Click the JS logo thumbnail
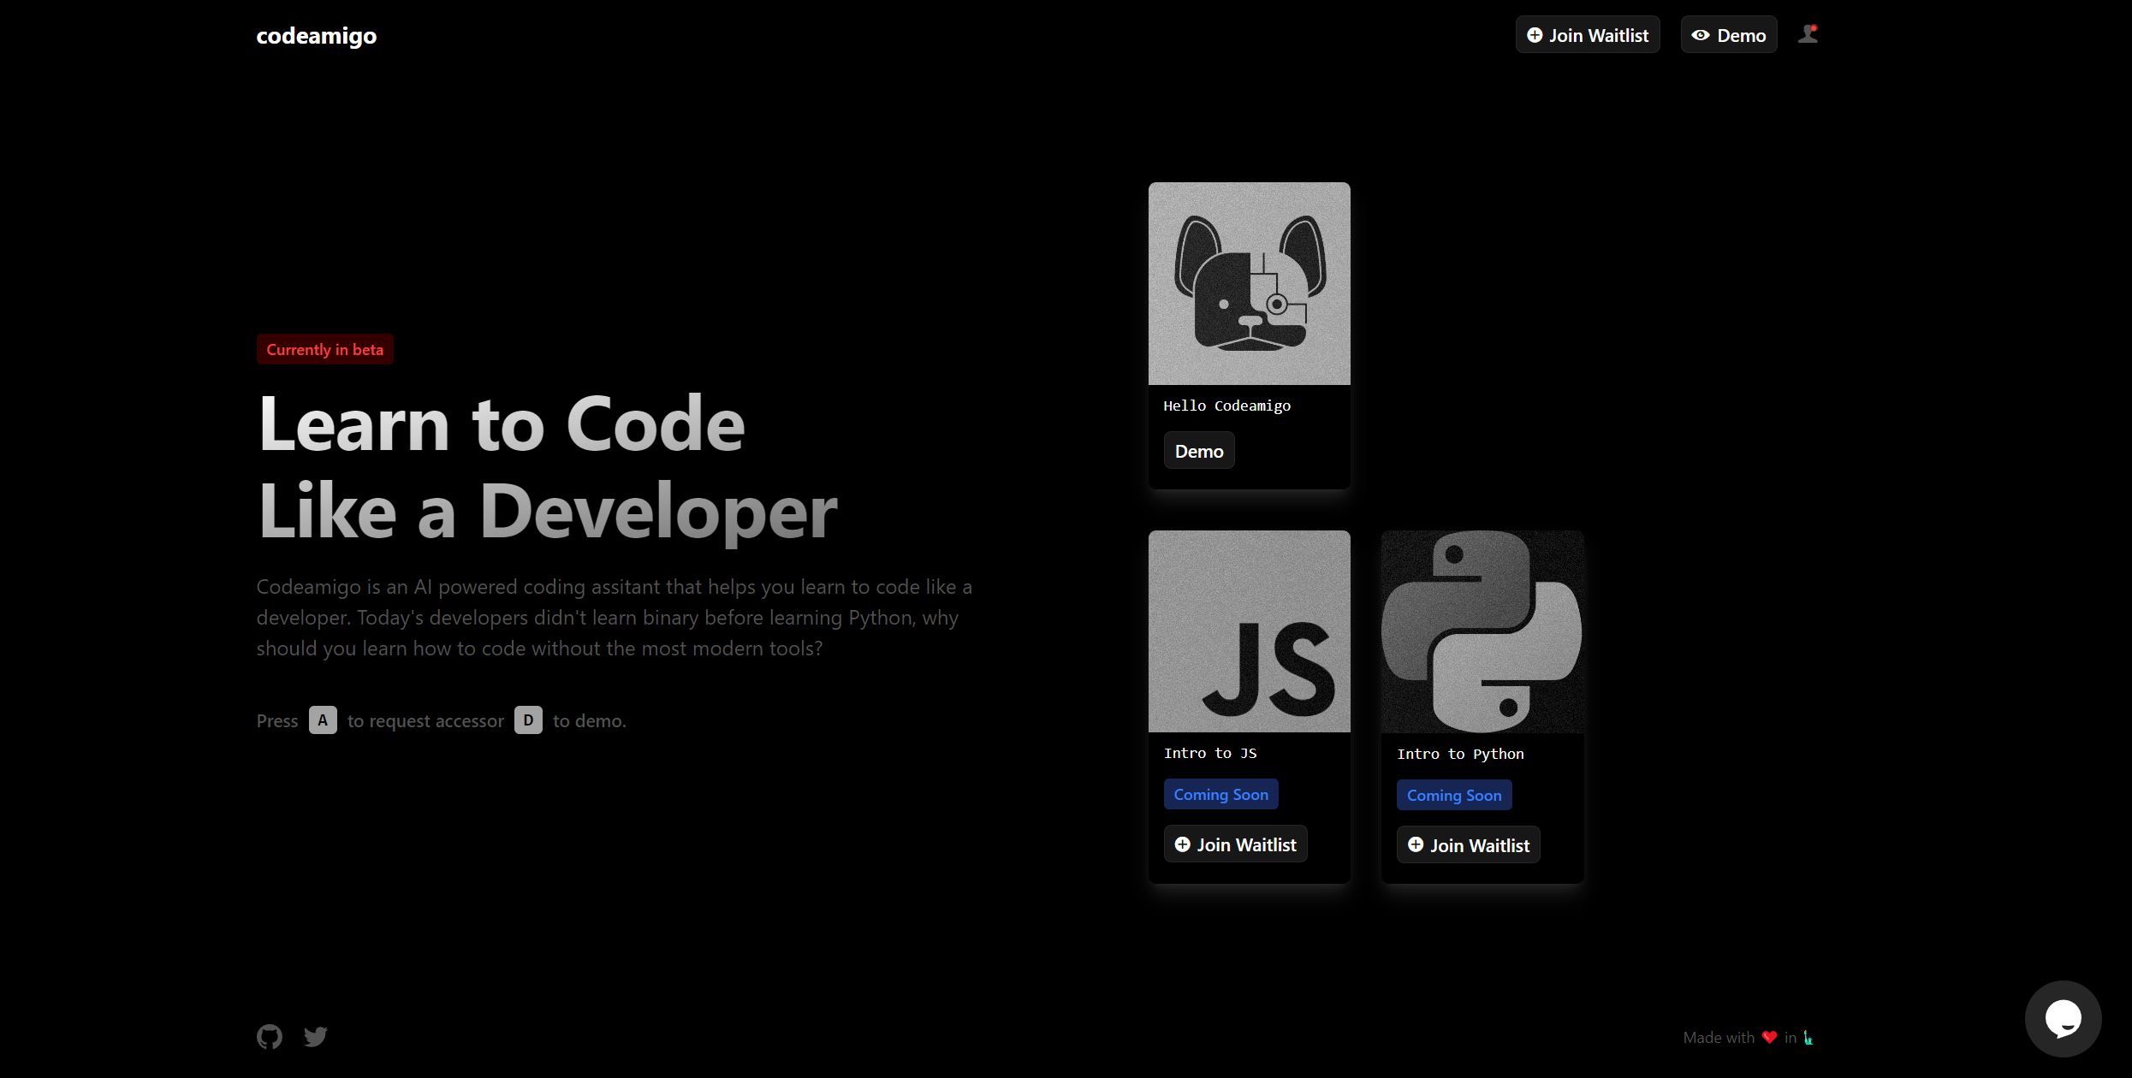This screenshot has height=1078, width=2132. click(x=1249, y=631)
